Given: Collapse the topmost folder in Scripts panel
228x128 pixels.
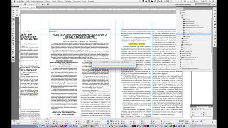Looking at the screenshot, I should [177, 11].
